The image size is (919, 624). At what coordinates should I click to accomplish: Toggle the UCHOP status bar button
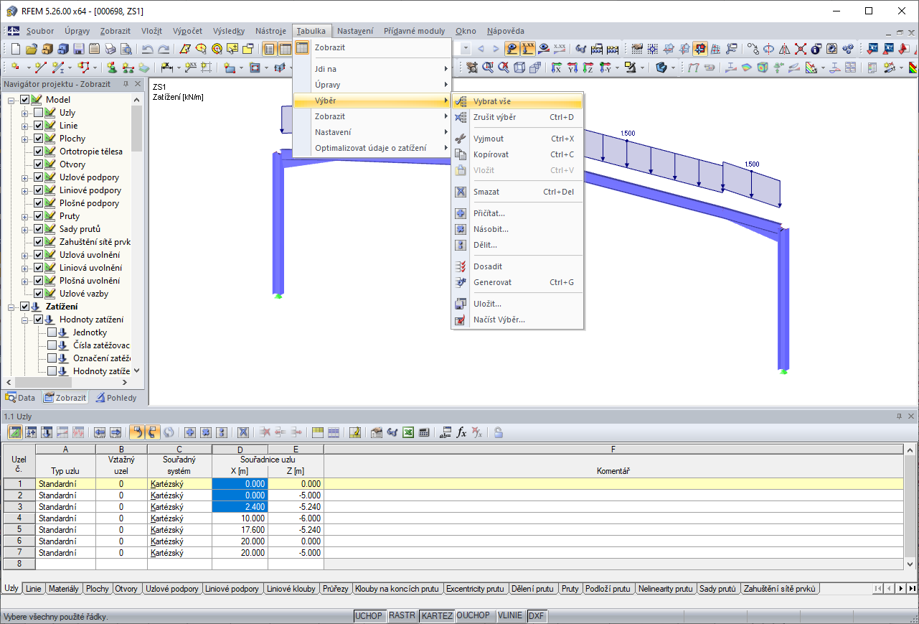(x=369, y=616)
